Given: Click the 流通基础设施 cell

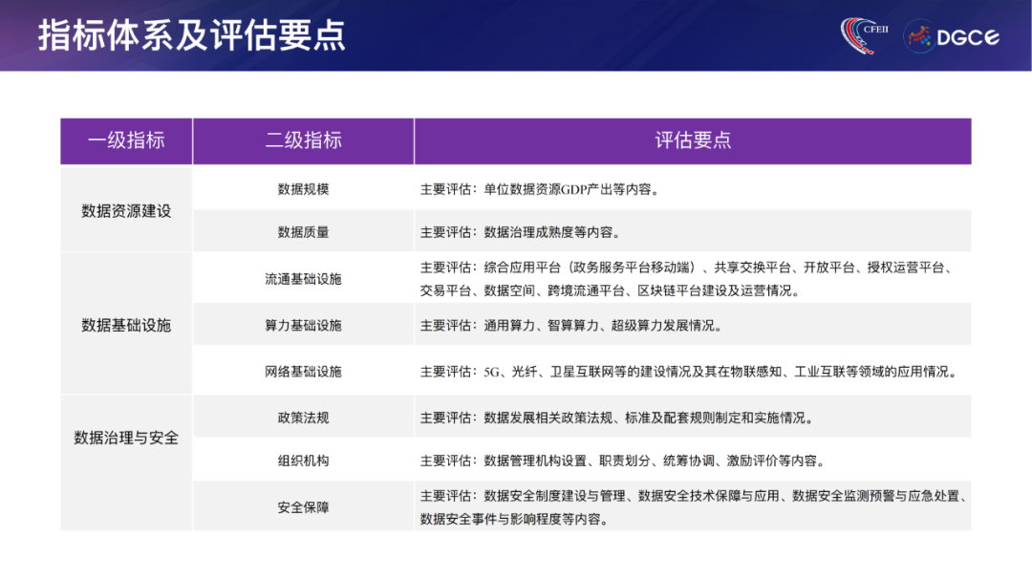Looking at the screenshot, I should 304,279.
